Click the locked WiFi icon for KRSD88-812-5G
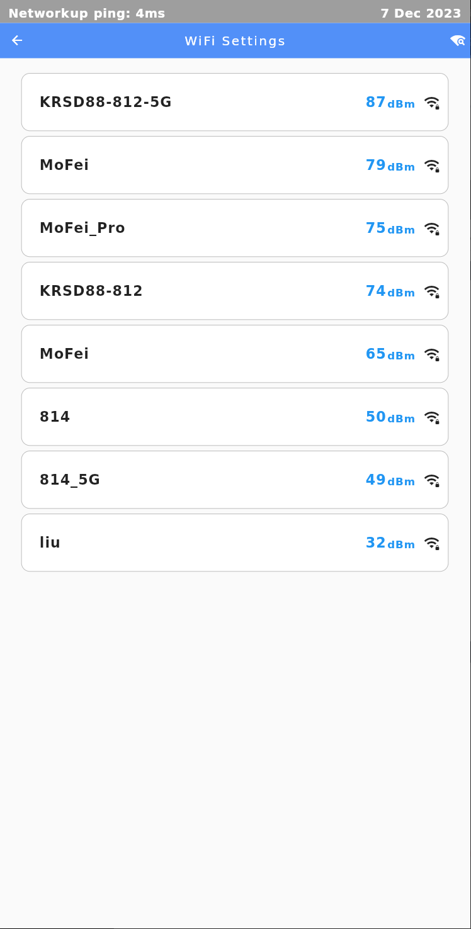This screenshot has width=471, height=929. [432, 103]
